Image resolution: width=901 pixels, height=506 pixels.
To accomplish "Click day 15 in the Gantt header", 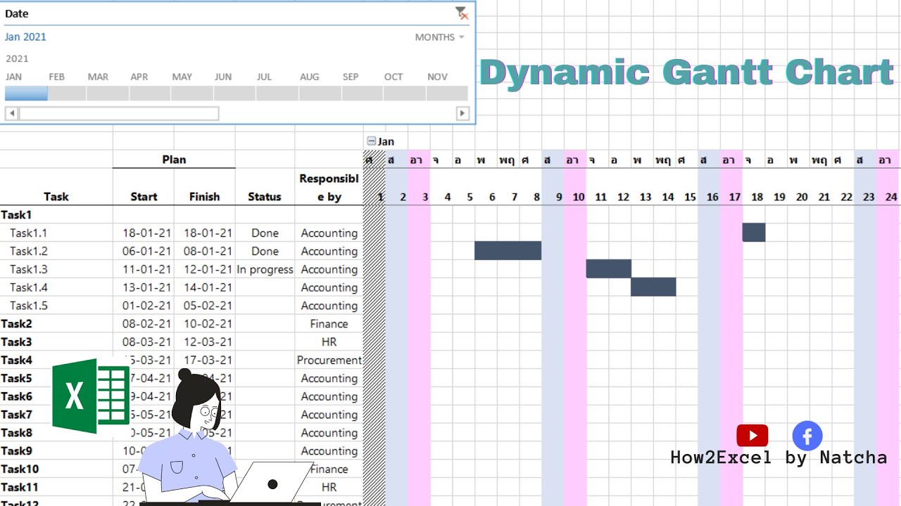I will pyautogui.click(x=690, y=197).
